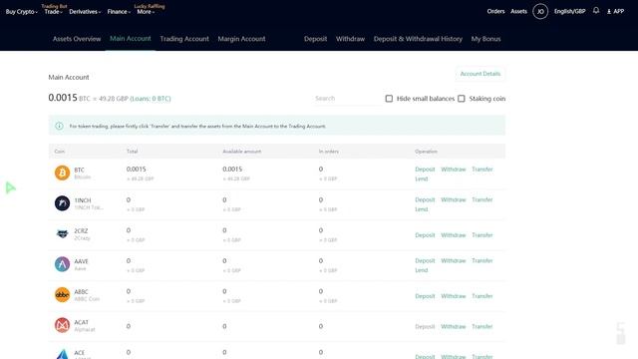The height and width of the screenshot is (359, 638).
Task: Click the 1INCH token icon
Action: tap(62, 203)
